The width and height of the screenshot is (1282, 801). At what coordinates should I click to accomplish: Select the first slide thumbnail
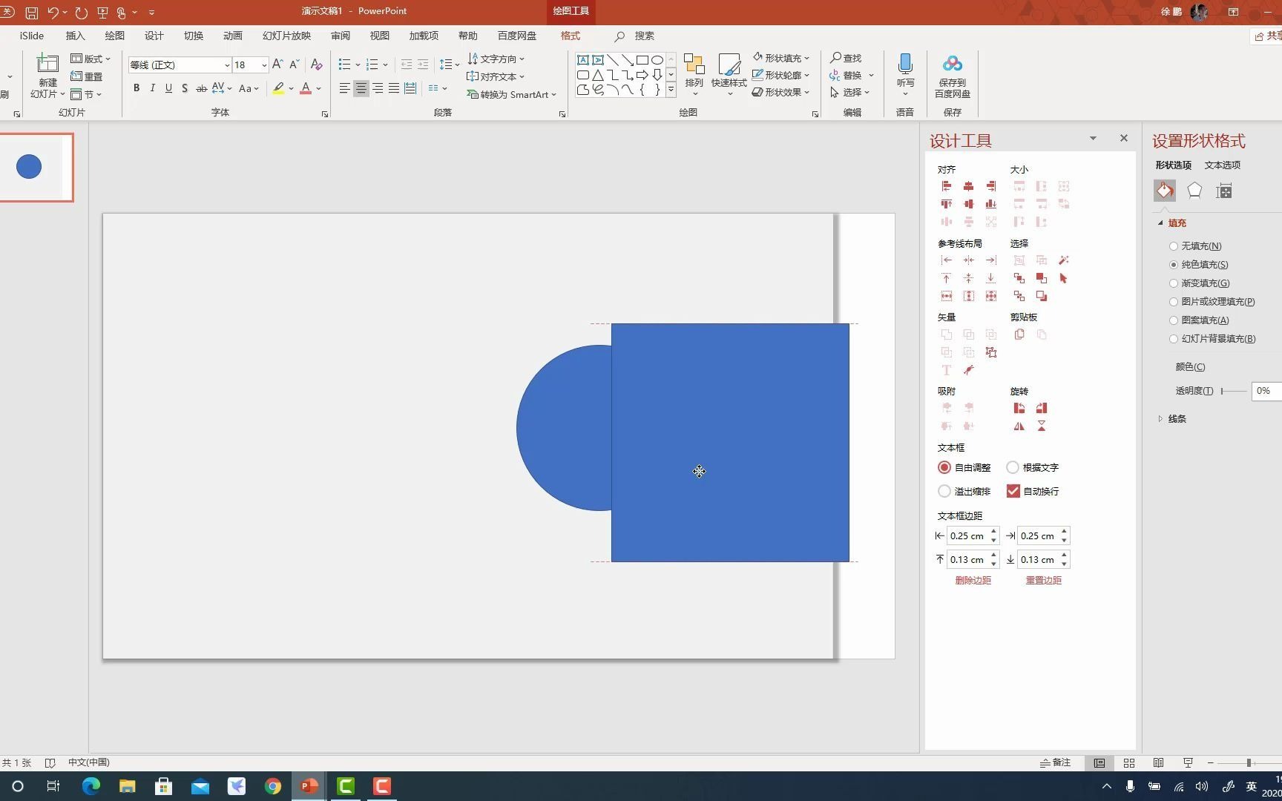click(37, 167)
